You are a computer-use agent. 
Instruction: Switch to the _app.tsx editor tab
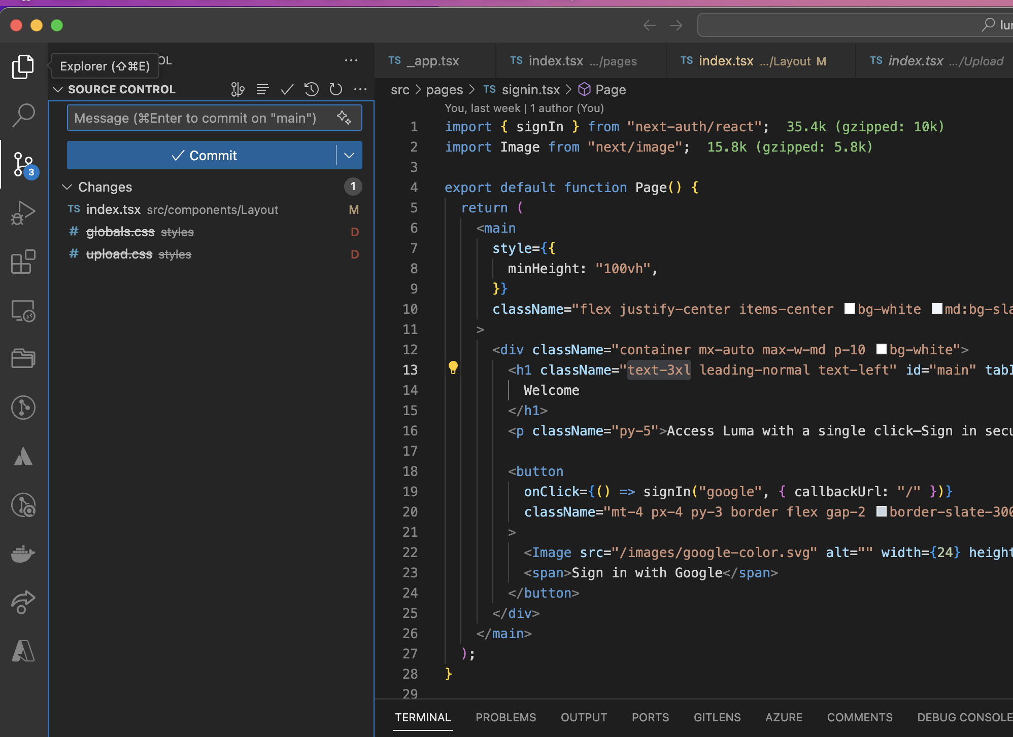tap(435, 61)
